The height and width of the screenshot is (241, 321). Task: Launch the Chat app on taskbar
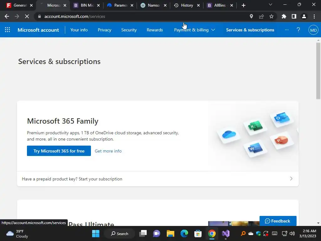coord(157,233)
